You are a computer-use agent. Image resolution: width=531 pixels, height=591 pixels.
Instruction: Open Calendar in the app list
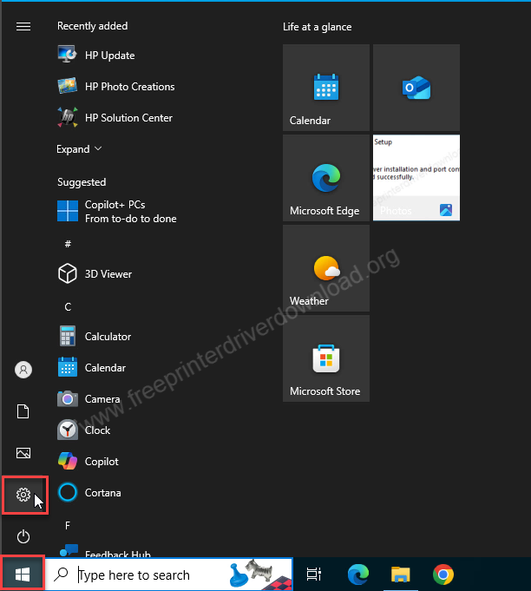[92, 367]
